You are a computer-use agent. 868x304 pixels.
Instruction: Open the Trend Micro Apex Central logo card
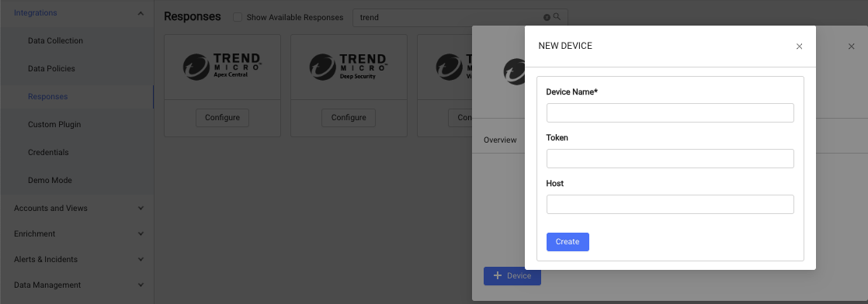(222, 67)
